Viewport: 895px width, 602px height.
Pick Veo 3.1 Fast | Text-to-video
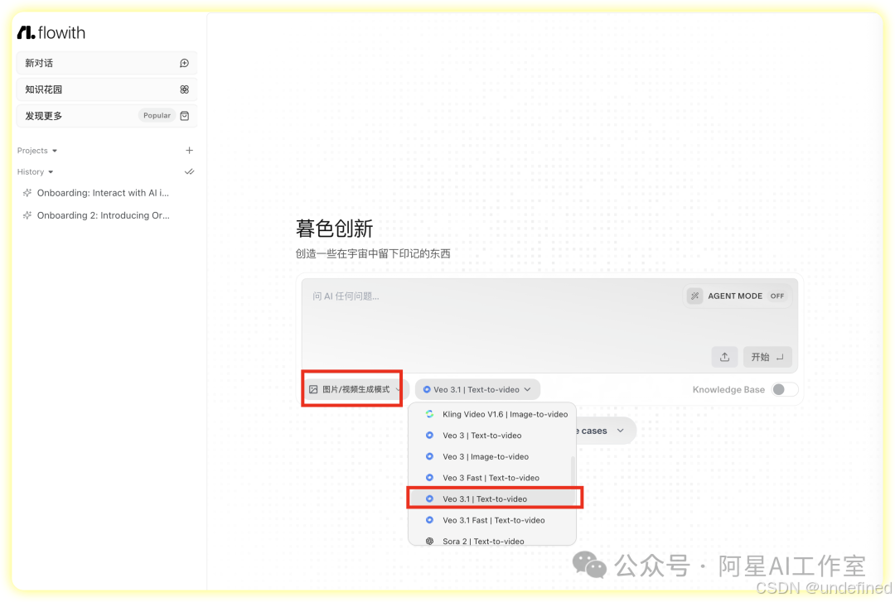[491, 520]
